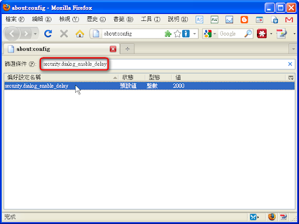Click the analytics chart bookmark icon

click(x=230, y=20)
